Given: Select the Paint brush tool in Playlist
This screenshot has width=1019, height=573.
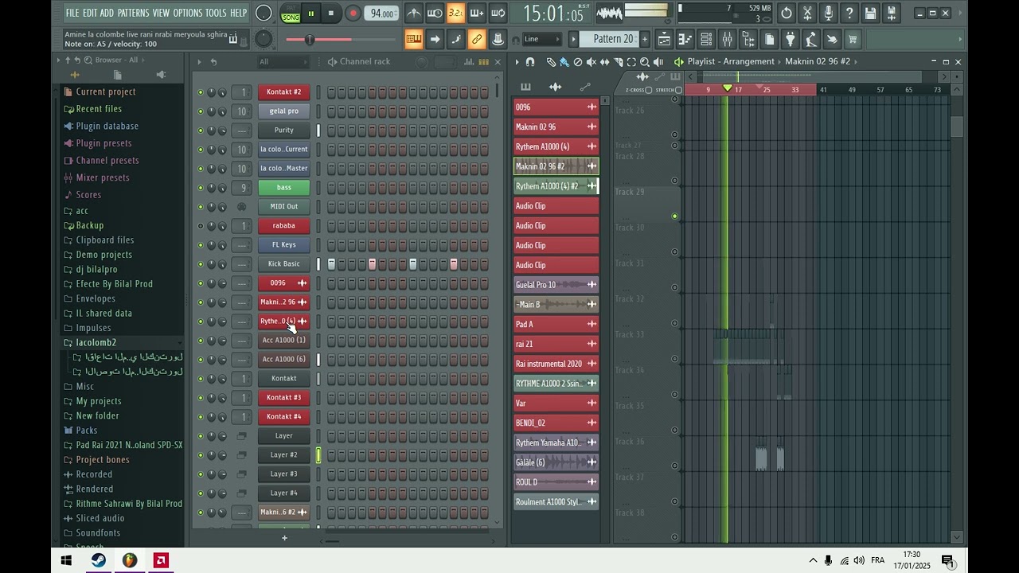Looking at the screenshot, I should point(564,61).
